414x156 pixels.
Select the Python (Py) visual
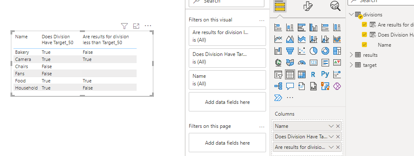325,74
